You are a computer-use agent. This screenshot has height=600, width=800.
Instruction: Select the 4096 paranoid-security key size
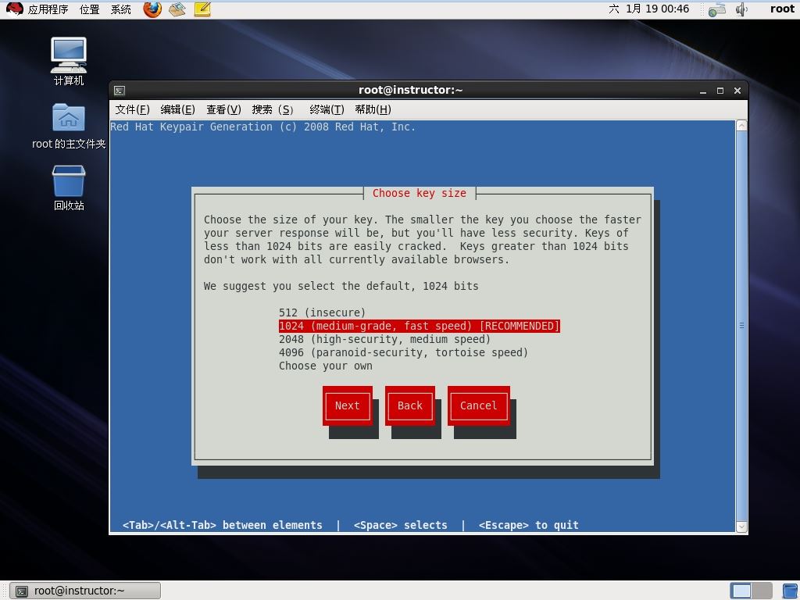click(x=403, y=352)
